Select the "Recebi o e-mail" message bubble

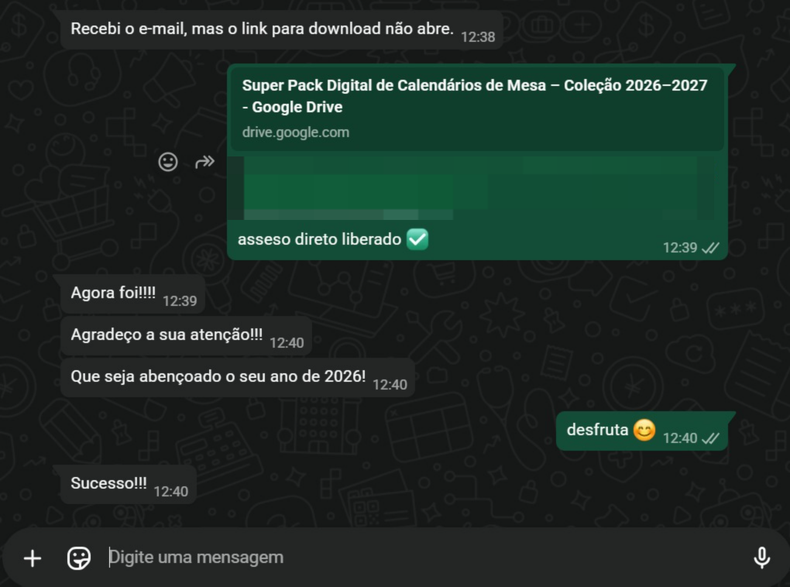click(262, 29)
